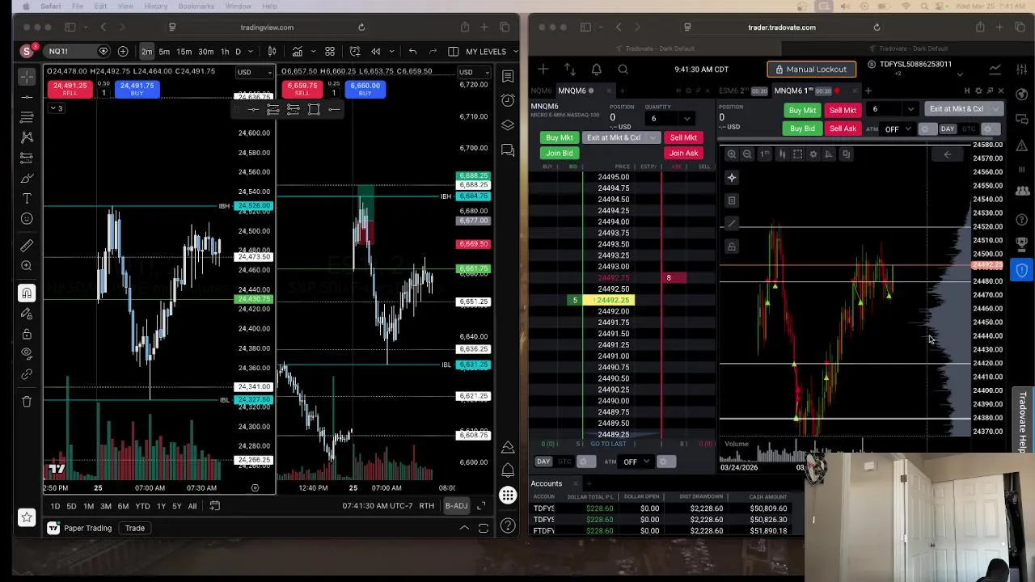
Task: Click Join Ask in the Tradovate DOM
Action: (x=683, y=153)
